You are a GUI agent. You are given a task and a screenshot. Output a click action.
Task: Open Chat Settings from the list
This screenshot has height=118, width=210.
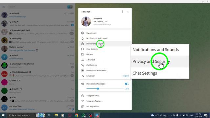pyautogui.click(x=105, y=49)
